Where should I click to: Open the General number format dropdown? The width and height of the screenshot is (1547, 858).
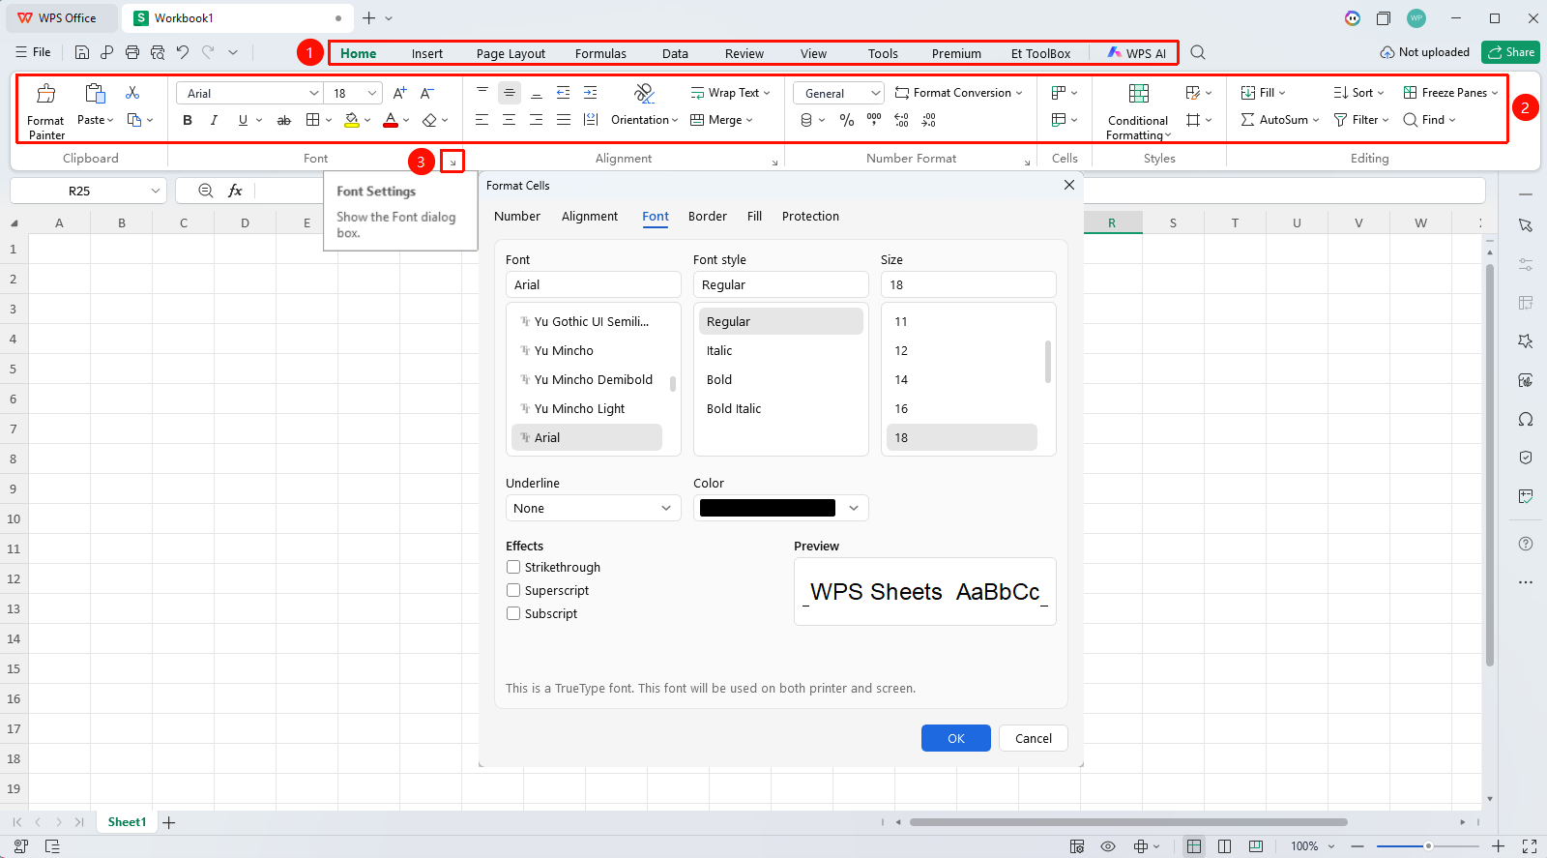[838, 93]
